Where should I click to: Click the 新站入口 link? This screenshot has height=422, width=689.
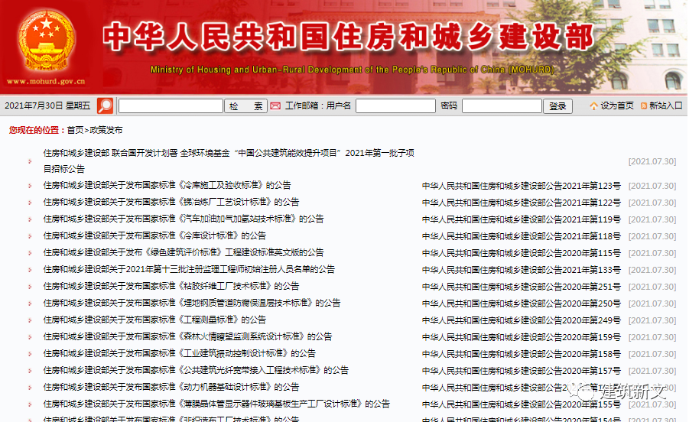coord(666,105)
